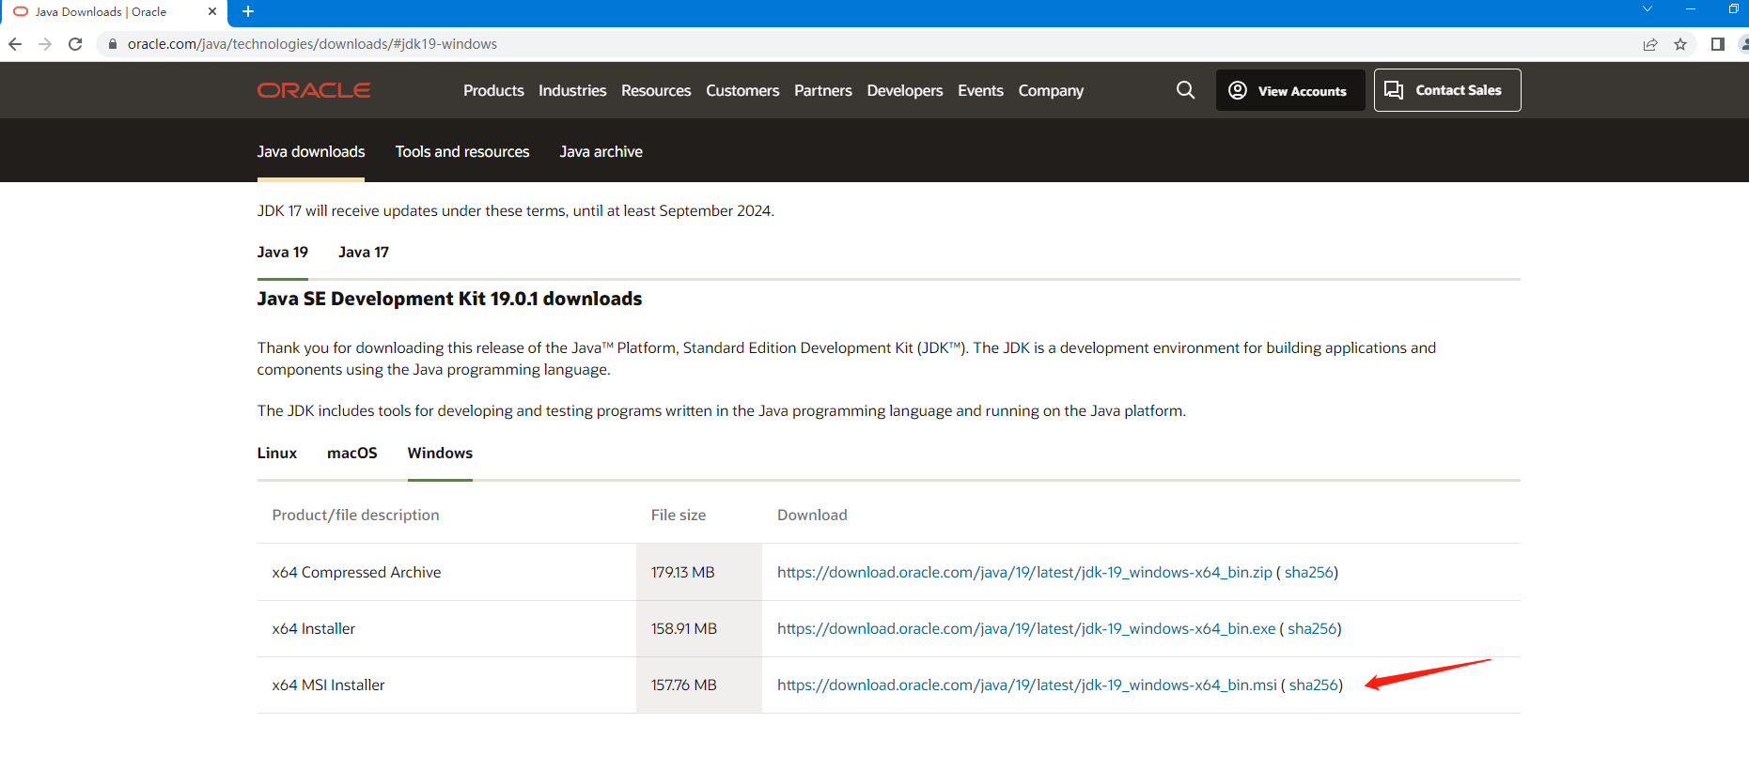Restore down the browser window

(x=1734, y=8)
